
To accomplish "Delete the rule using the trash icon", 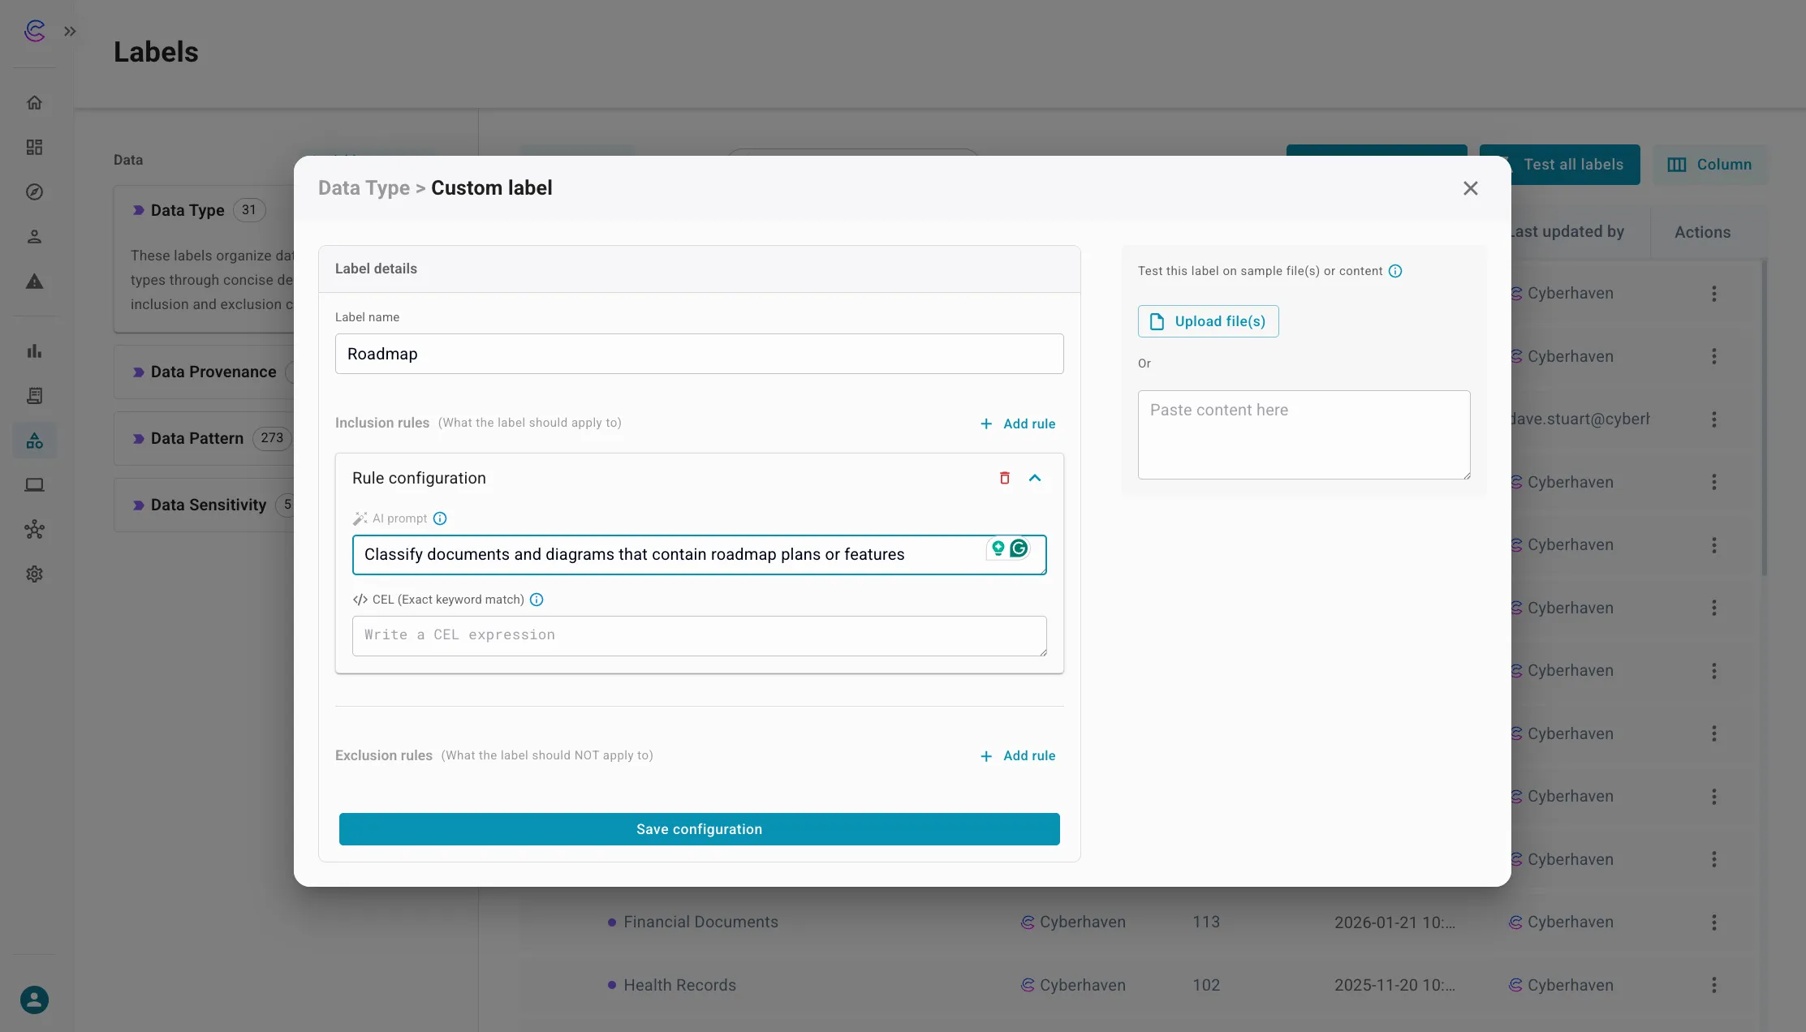I will (1005, 478).
